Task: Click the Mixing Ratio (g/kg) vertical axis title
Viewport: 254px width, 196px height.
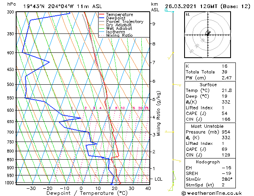Action: (x=159, y=113)
